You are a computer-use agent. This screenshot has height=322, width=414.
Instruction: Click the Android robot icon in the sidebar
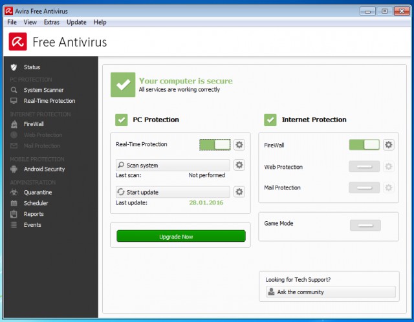tap(14, 169)
